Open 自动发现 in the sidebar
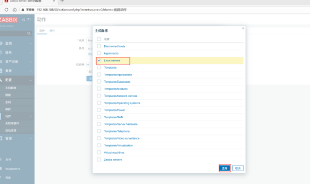The height and width of the screenshot is (184, 310). (11, 130)
